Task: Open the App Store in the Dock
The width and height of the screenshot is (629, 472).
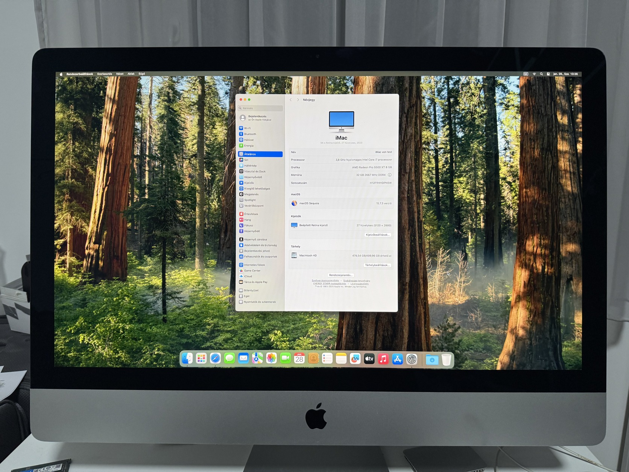Action: [397, 359]
